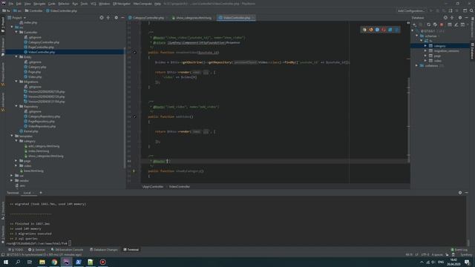Open Services tool window button
The image size is (475, 267).
pos(36,250)
